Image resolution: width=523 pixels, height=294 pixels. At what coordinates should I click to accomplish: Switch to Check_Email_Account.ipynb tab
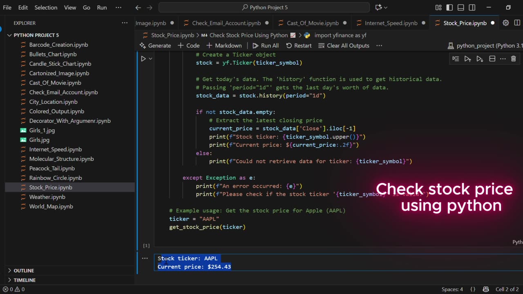coord(226,23)
